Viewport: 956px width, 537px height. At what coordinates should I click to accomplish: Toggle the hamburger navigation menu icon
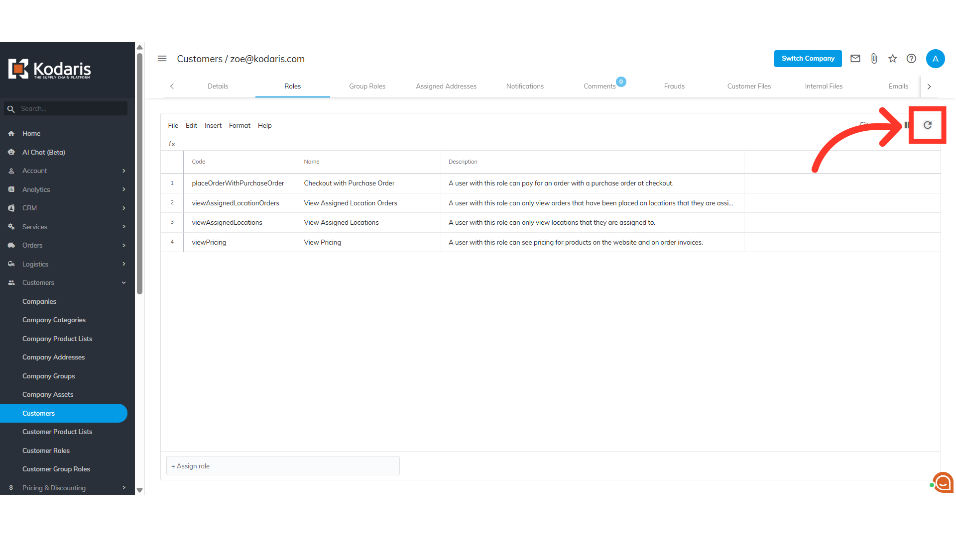(x=162, y=59)
